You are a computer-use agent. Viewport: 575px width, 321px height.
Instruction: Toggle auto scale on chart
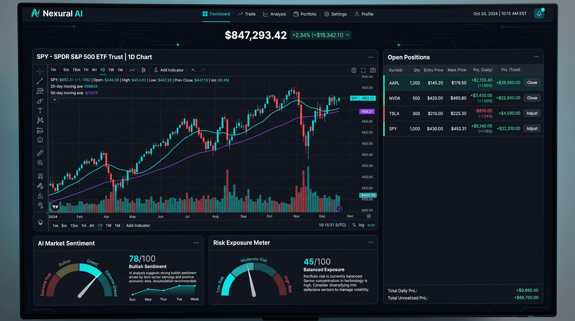click(x=371, y=225)
